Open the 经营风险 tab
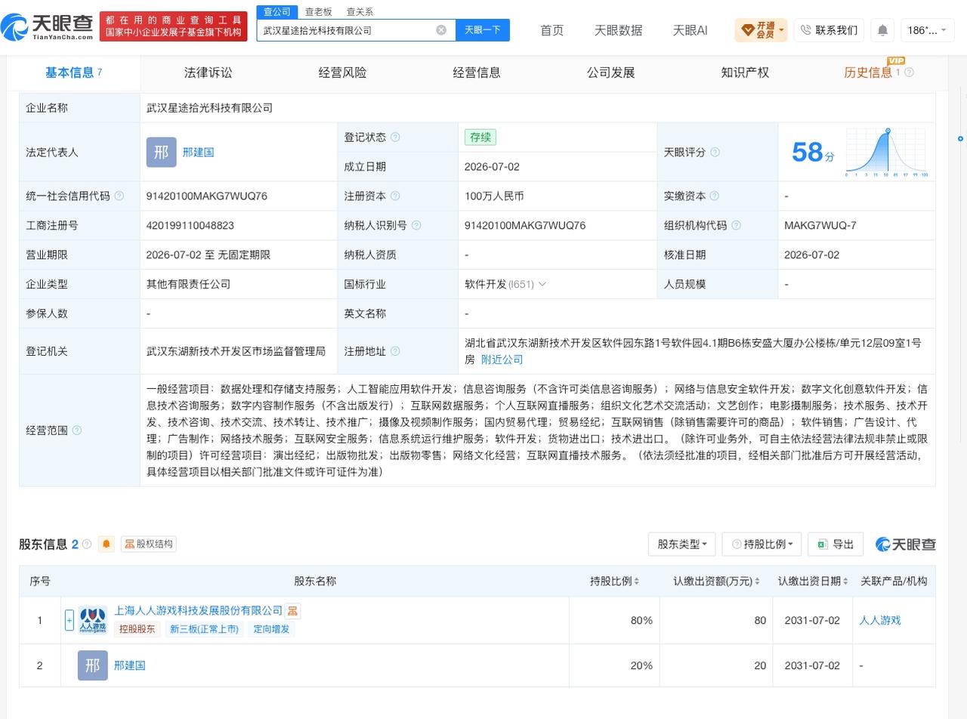Viewport: 967px width, 719px height. (x=342, y=73)
